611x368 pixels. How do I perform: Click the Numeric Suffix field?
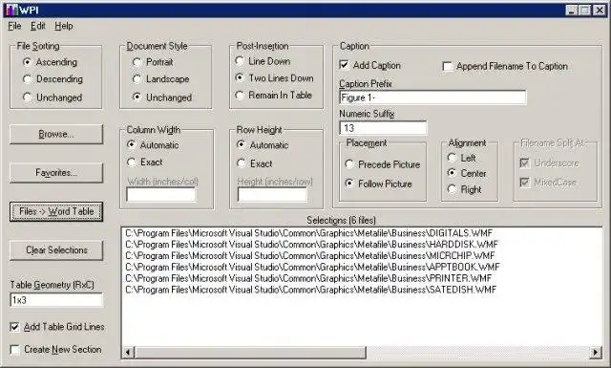(x=383, y=128)
